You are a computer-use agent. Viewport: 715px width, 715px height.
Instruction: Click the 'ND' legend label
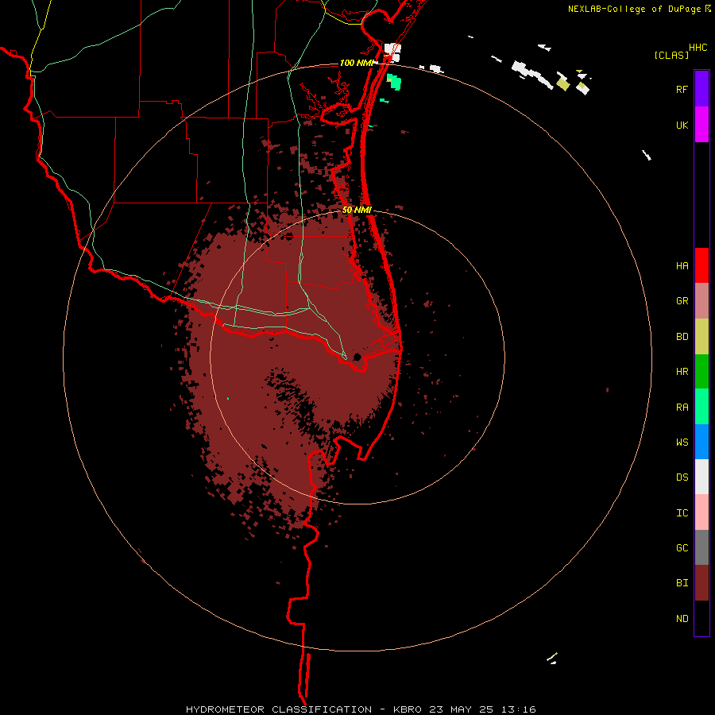[682, 619]
